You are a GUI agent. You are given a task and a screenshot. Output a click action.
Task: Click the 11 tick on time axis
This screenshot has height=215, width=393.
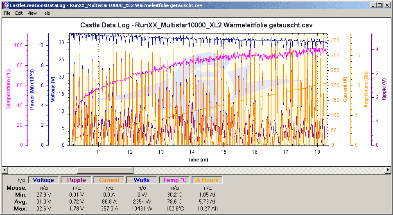[x=98, y=152]
